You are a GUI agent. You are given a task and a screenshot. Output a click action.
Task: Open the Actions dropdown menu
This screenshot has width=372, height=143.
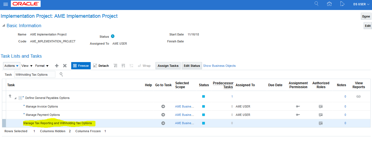coord(12,66)
